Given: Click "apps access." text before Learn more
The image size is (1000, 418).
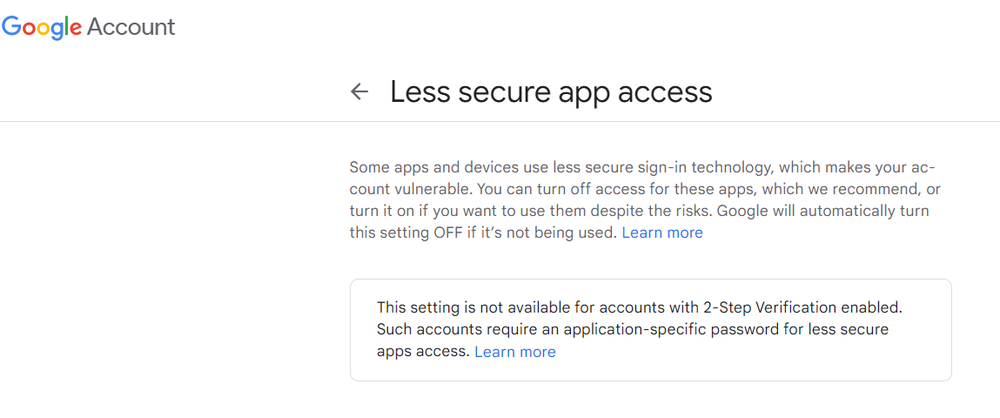Looking at the screenshot, I should [x=423, y=352].
